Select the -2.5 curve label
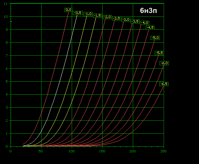 coord(117,18)
